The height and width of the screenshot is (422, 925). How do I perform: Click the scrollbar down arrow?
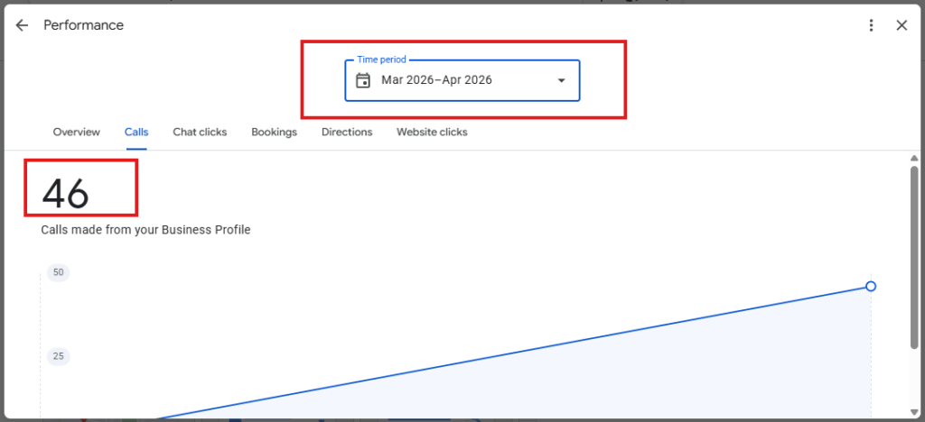914,411
